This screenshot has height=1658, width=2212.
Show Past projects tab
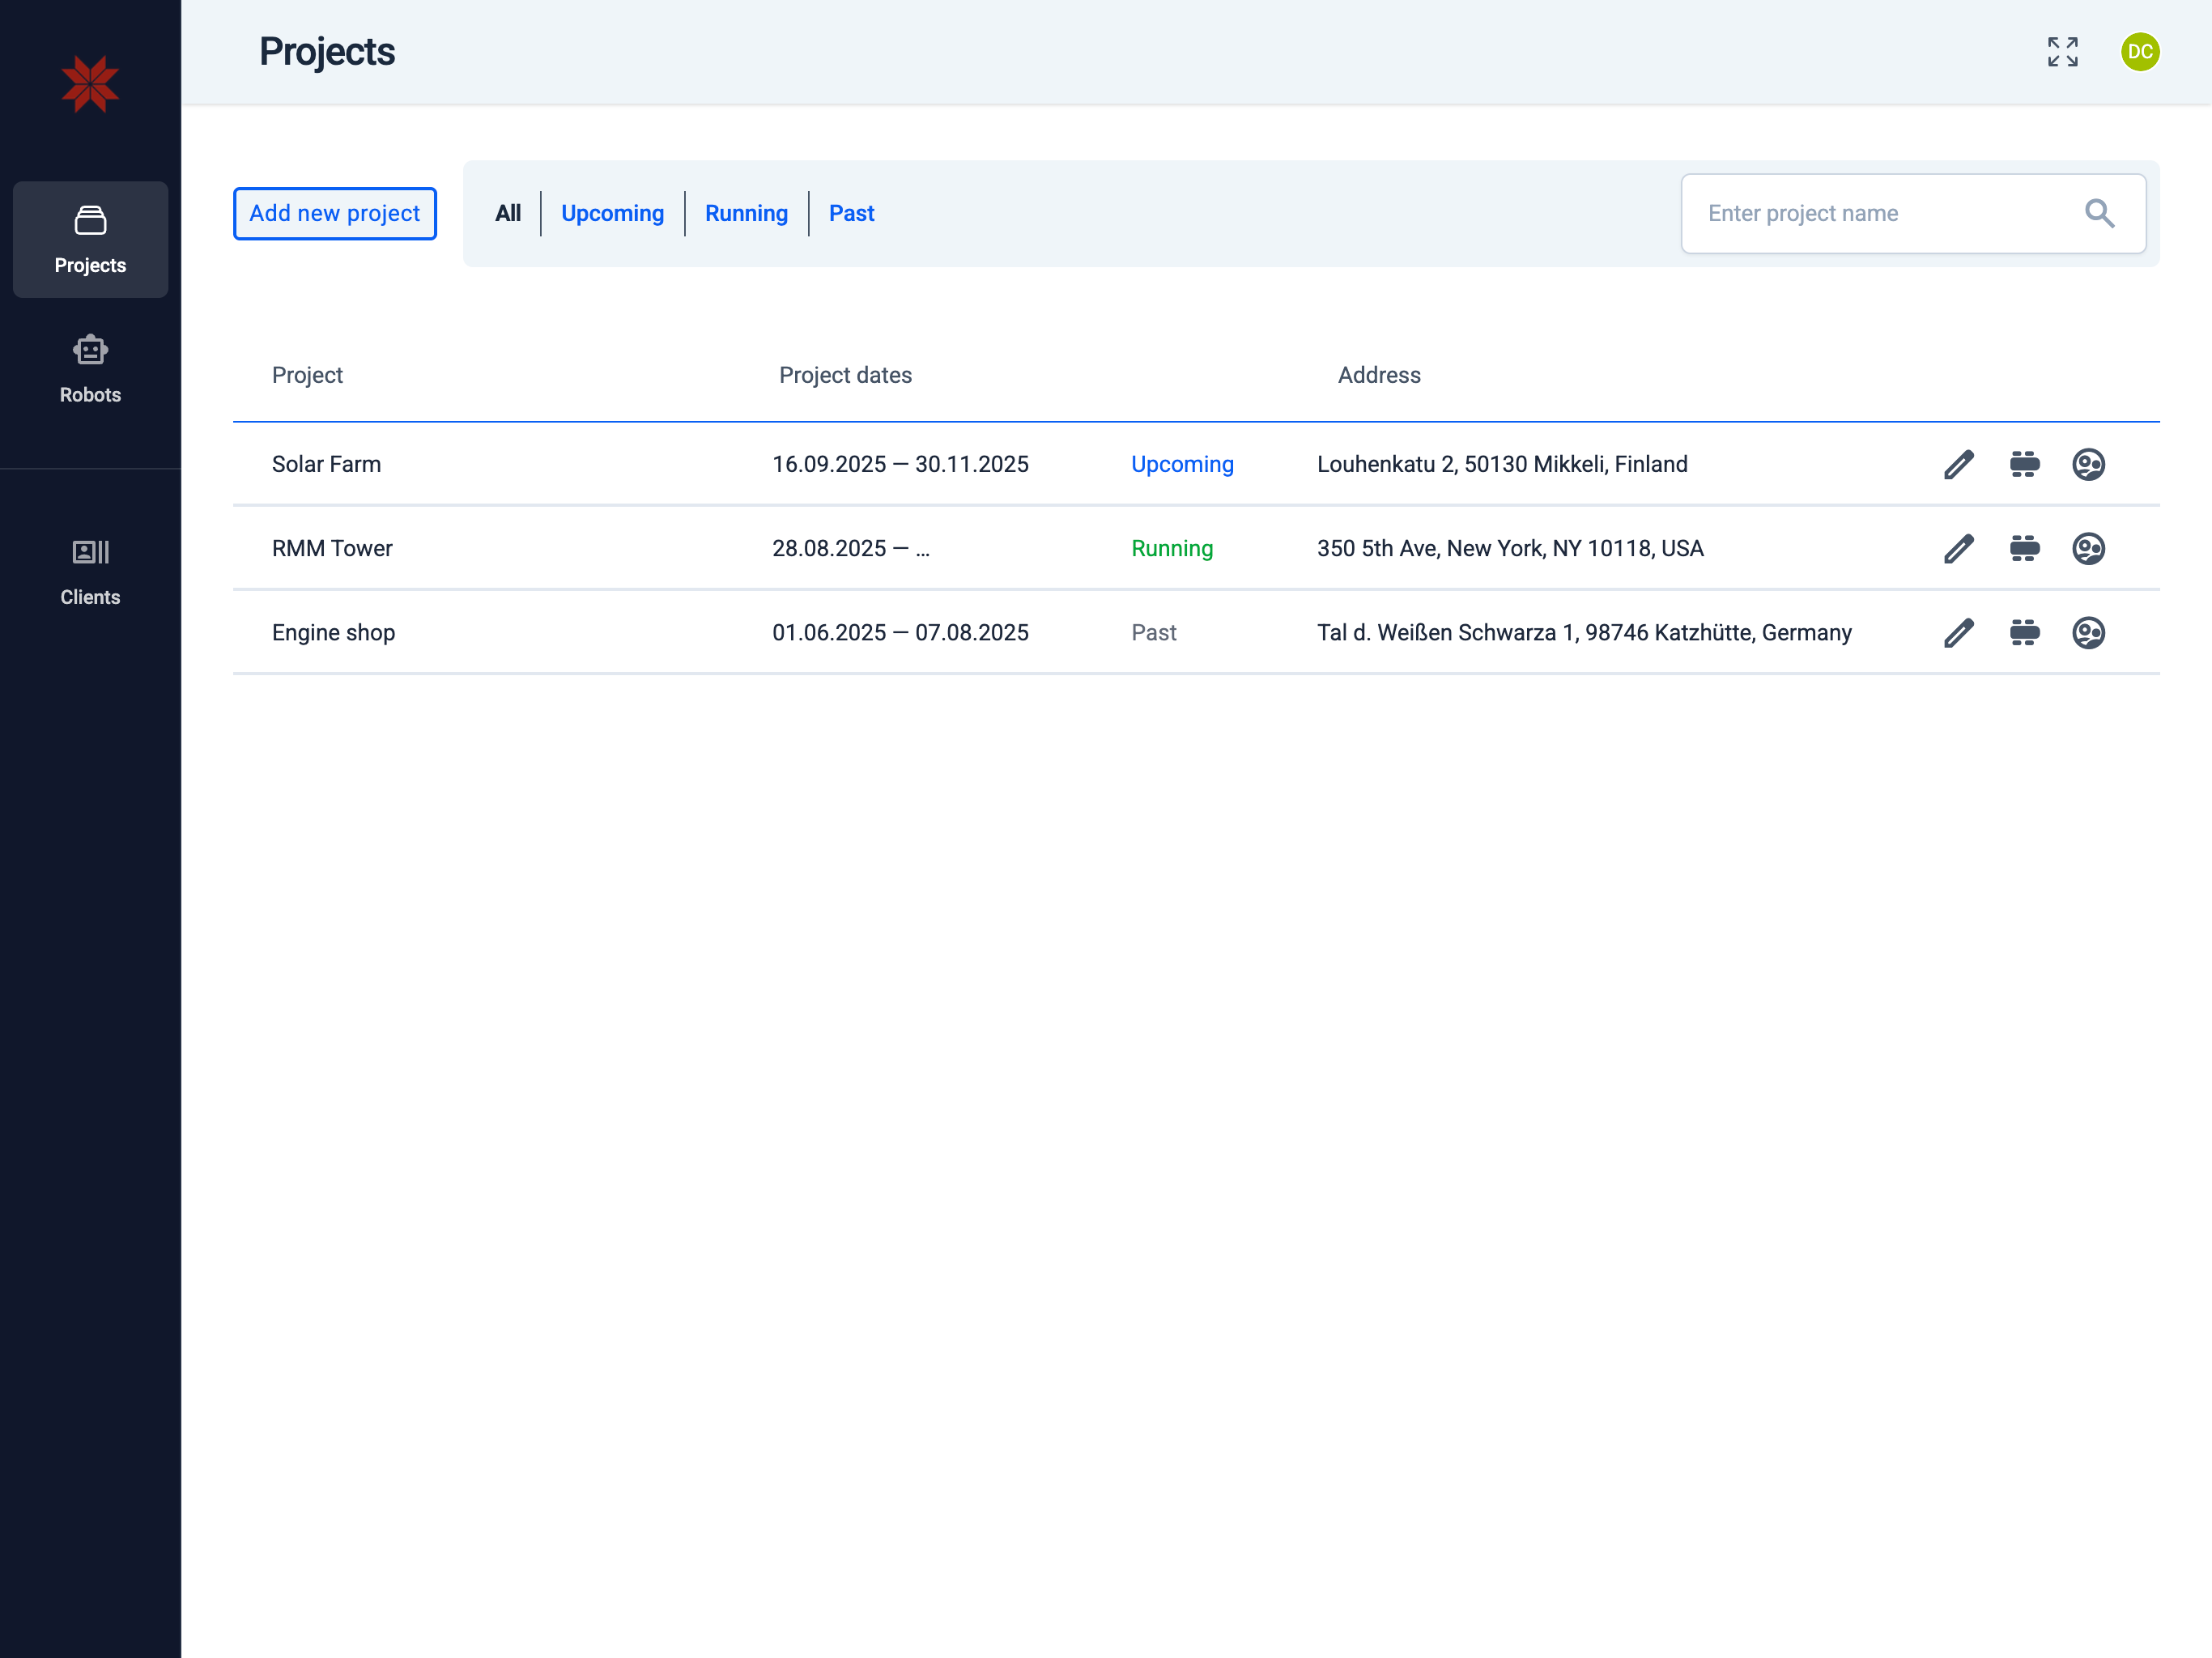click(851, 213)
